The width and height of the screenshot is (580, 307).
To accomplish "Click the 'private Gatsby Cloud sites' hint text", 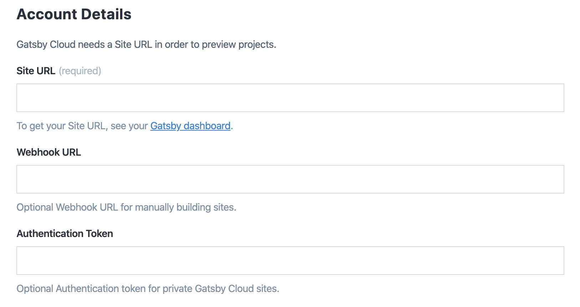I will click(x=220, y=289).
